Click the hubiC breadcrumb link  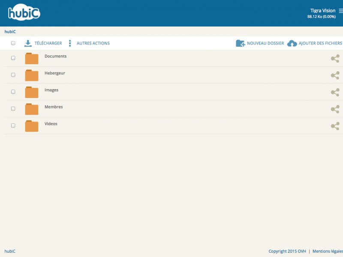click(x=10, y=32)
